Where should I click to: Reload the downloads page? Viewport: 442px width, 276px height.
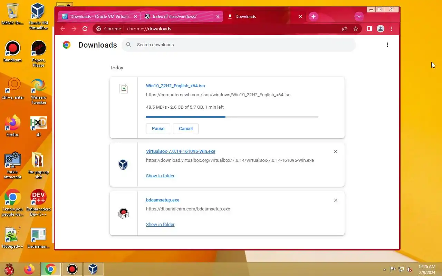[85, 29]
